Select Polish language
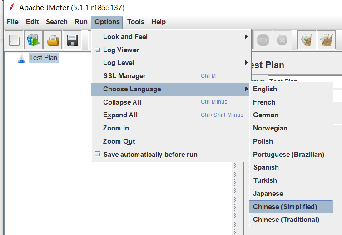Screen dimensions: 342x235 [291, 141]
